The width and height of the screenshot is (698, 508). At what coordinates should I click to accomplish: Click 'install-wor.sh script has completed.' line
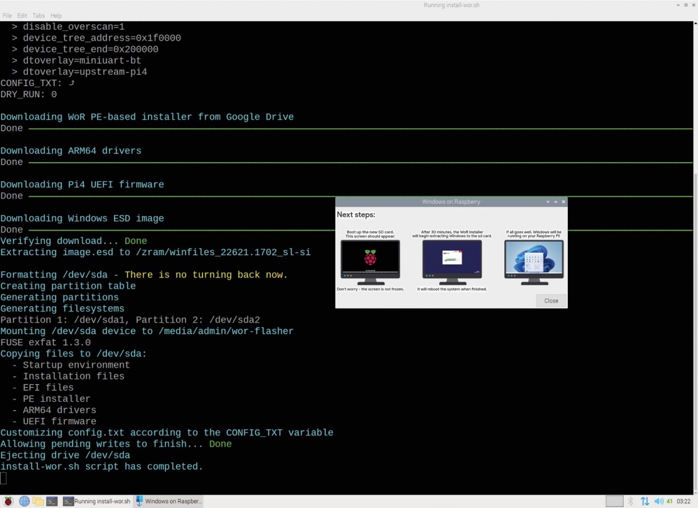coord(102,467)
